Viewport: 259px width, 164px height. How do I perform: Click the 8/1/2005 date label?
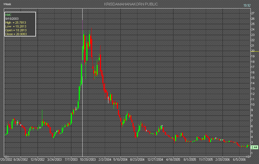(x=190, y=160)
